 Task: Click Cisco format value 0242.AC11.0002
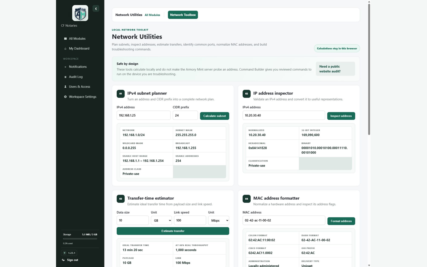261,253
